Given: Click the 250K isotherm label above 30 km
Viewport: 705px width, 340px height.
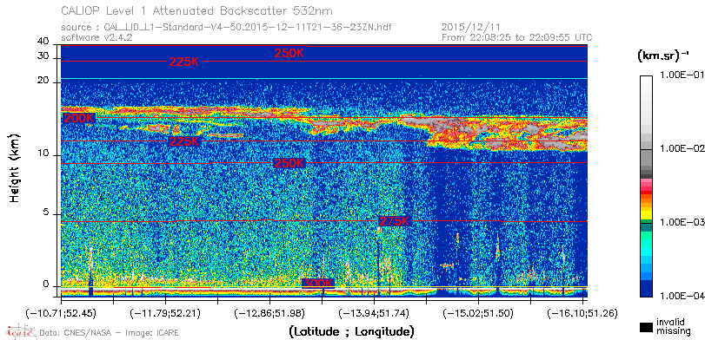Looking at the screenshot, I should coord(289,53).
